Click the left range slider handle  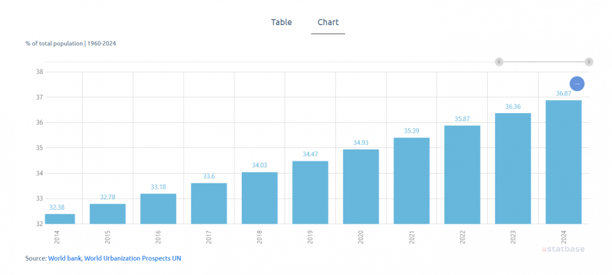tap(499, 62)
